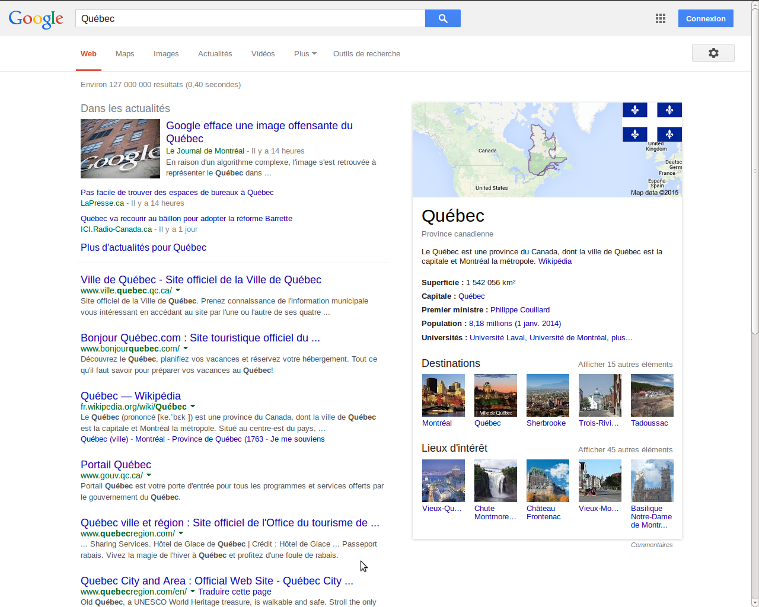
Task: Open the Google building news thumbnail
Action: click(120, 149)
